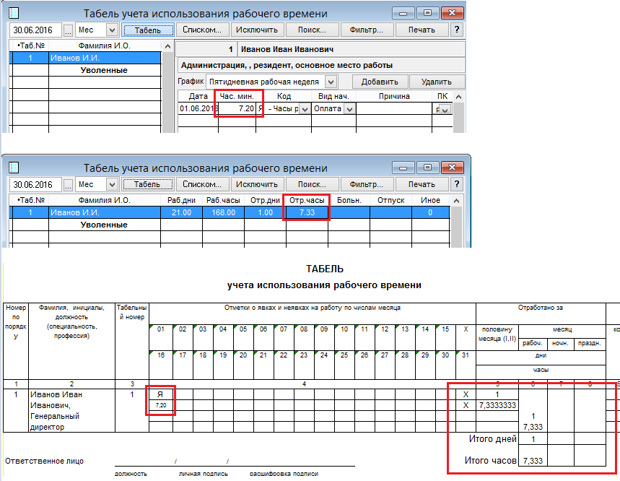Click the Раб.дни value 21.00
Screen dimensions: 620x481
coord(181,213)
